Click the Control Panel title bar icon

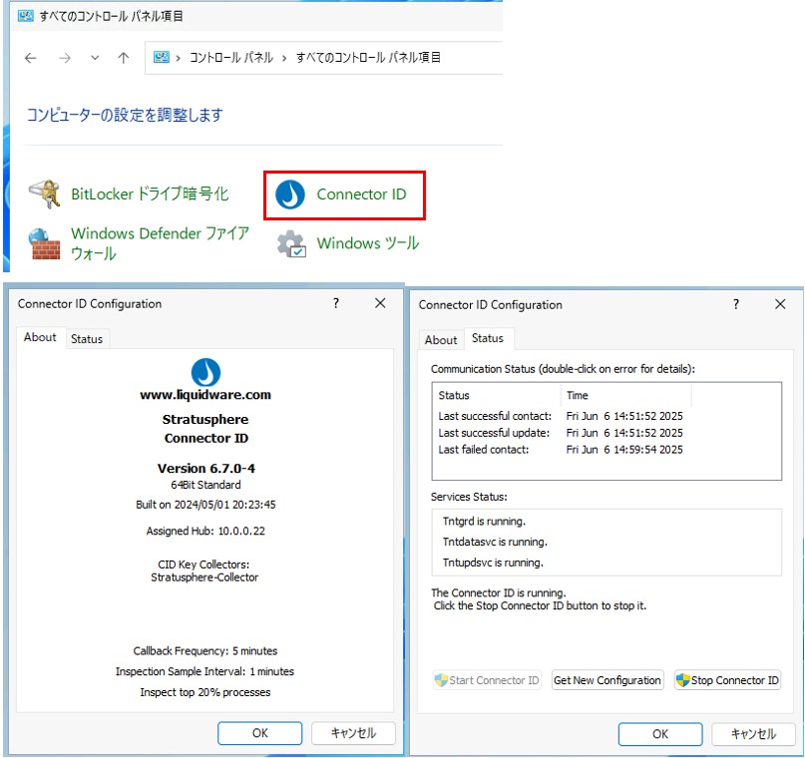tap(25, 16)
